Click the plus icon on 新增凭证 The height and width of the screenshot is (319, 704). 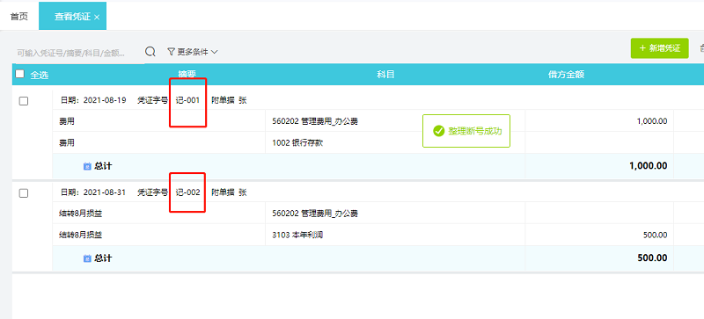pyautogui.click(x=642, y=48)
